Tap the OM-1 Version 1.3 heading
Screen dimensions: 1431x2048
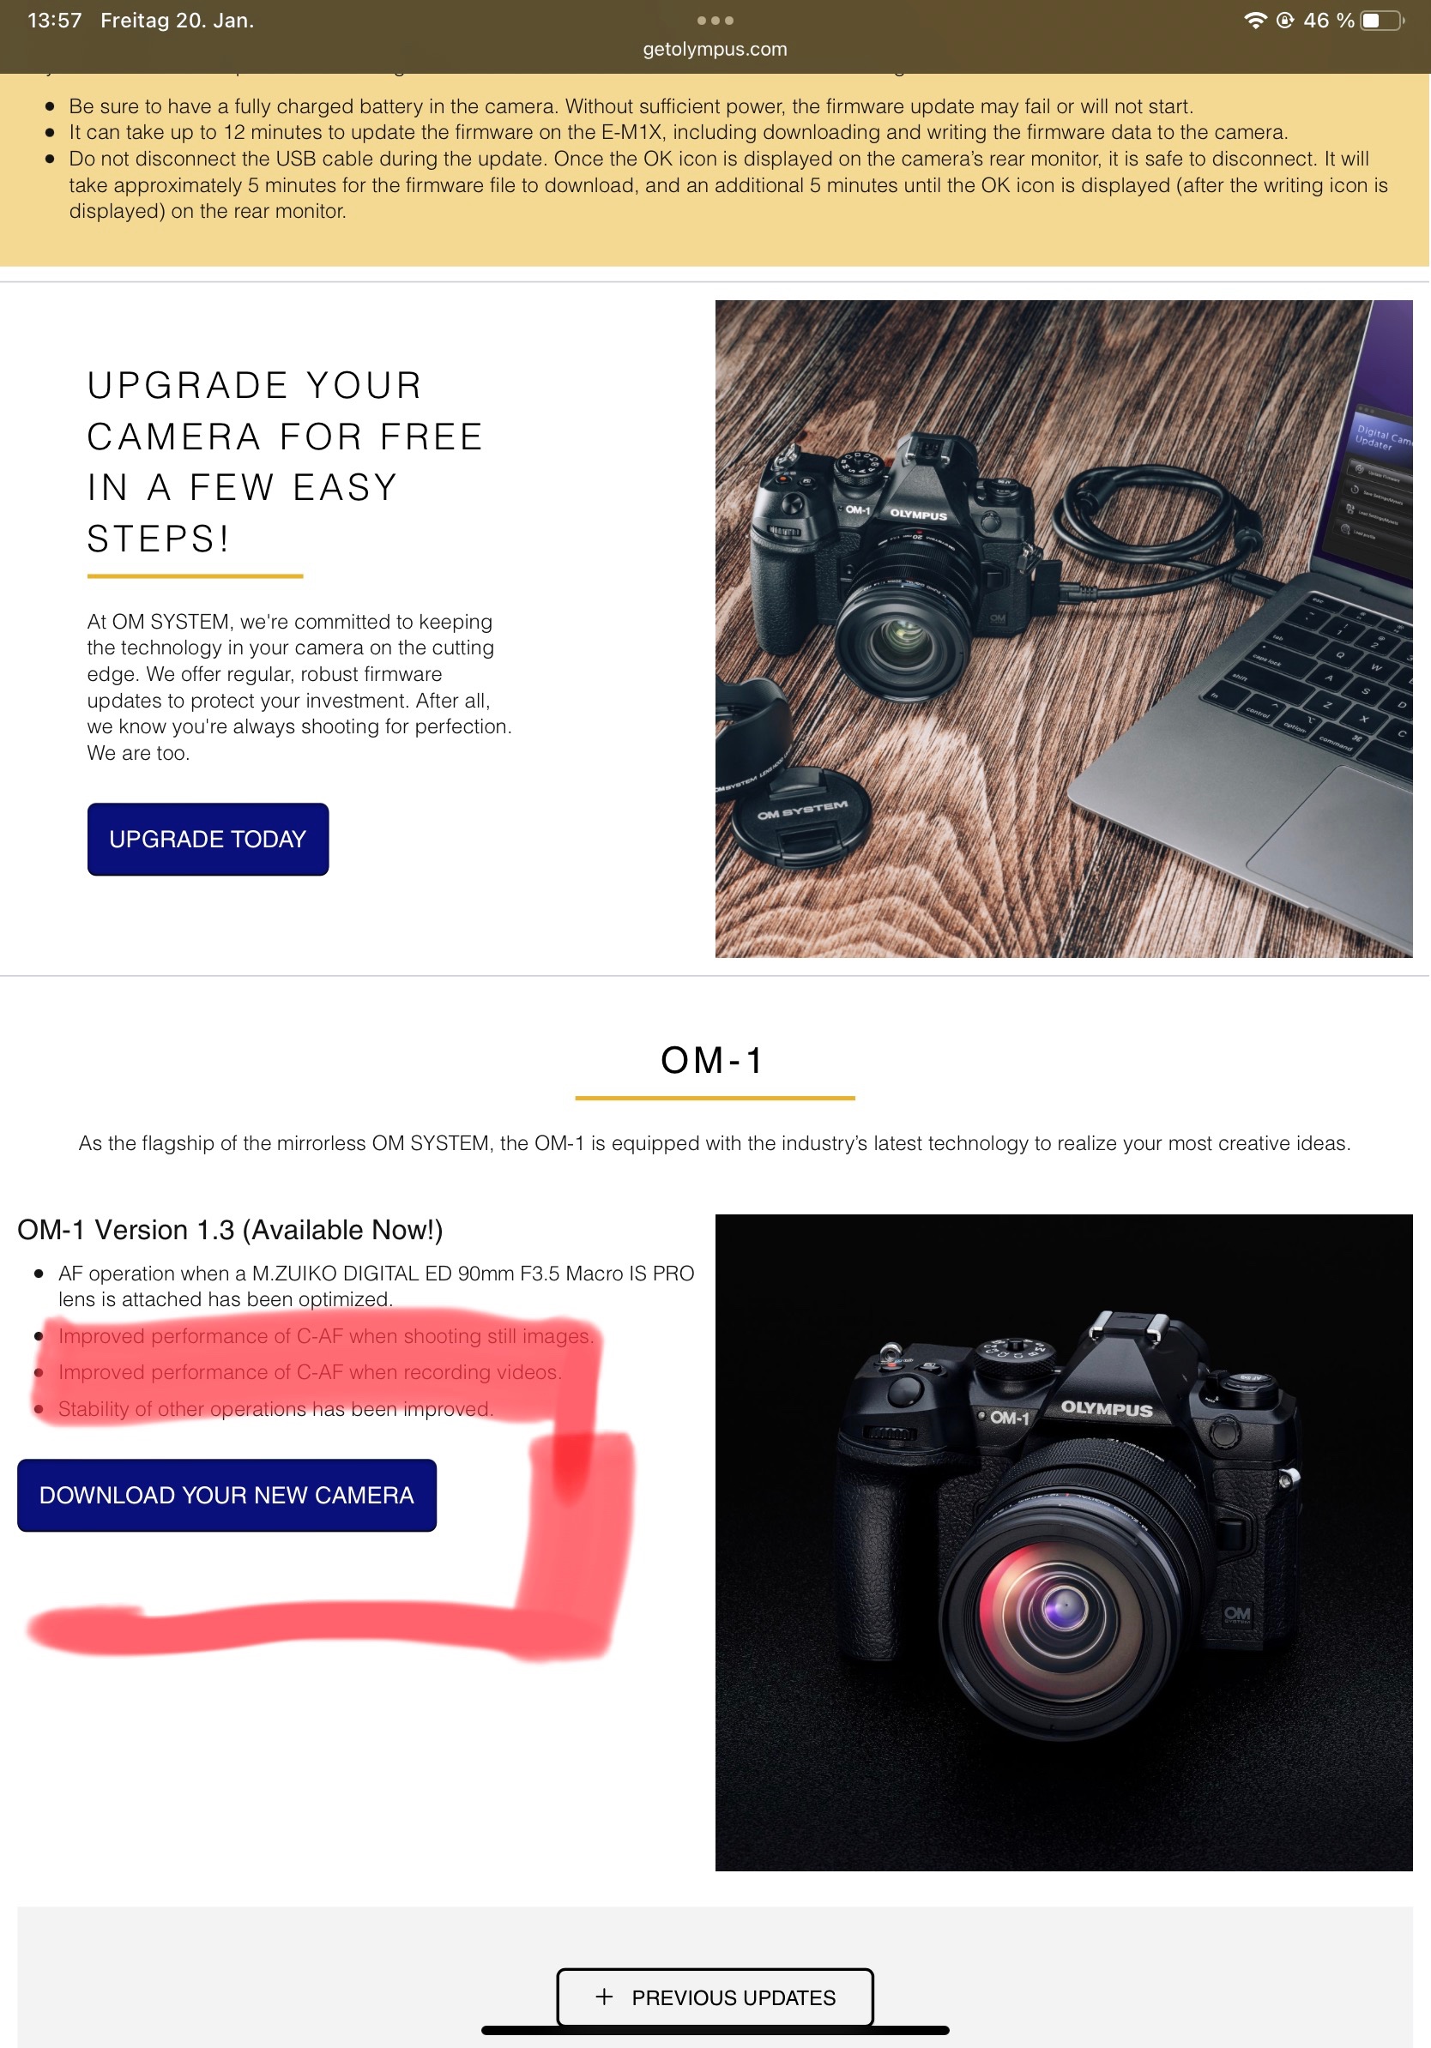(230, 1229)
